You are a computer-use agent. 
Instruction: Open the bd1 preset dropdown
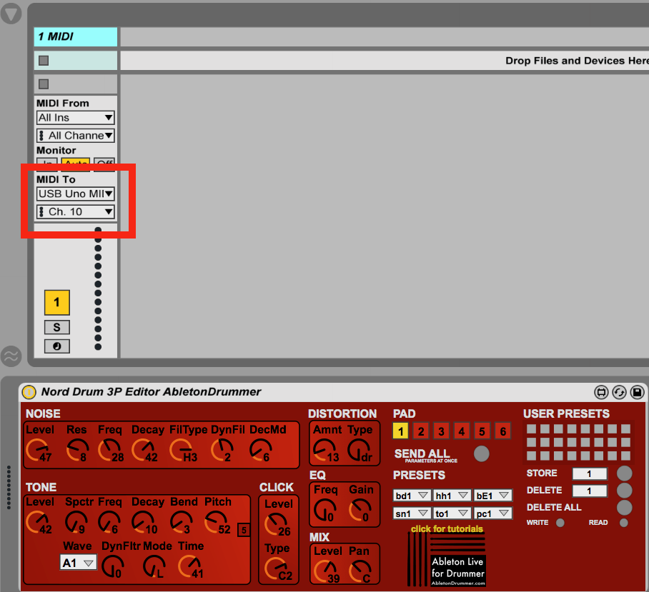click(412, 496)
